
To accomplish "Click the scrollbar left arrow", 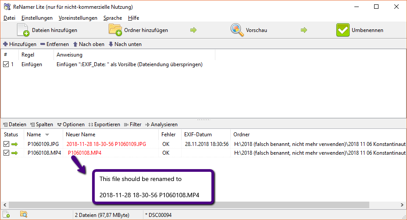I will (5, 205).
